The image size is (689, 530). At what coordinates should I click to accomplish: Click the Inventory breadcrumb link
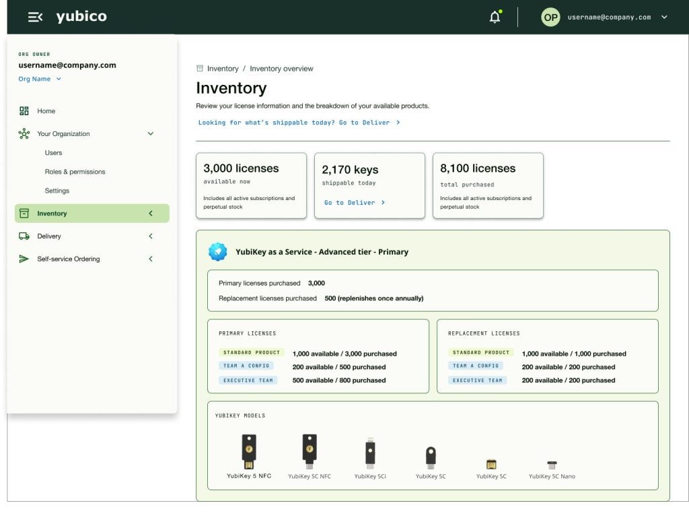coord(223,69)
